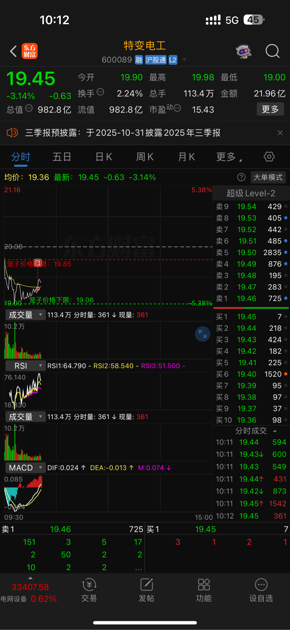Open 电网设备 sector index 33407.58
The height and width of the screenshot is (630, 290).
click(29, 593)
